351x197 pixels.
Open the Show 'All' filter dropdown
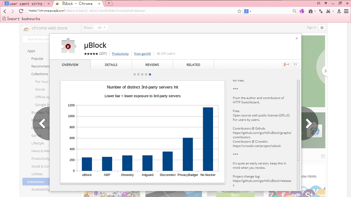[x=101, y=28]
